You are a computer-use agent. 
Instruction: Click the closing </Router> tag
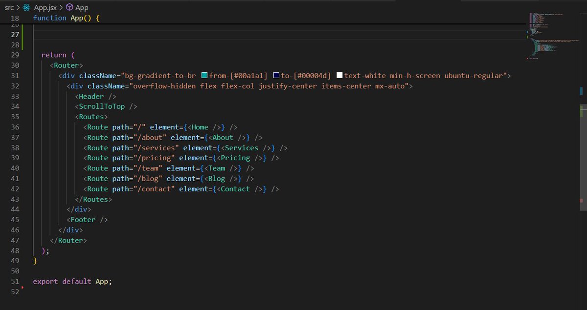tap(68, 240)
